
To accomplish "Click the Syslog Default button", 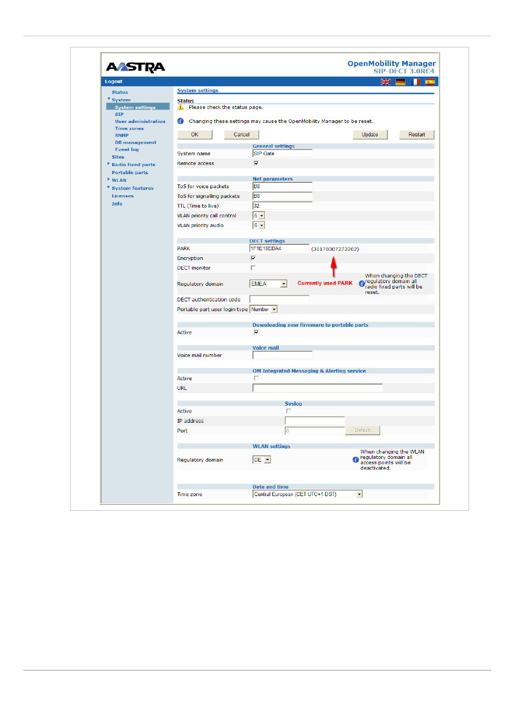I will 362,430.
